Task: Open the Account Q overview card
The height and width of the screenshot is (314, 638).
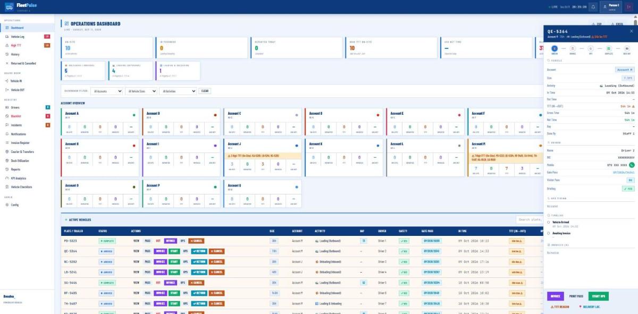Action: coord(263,194)
